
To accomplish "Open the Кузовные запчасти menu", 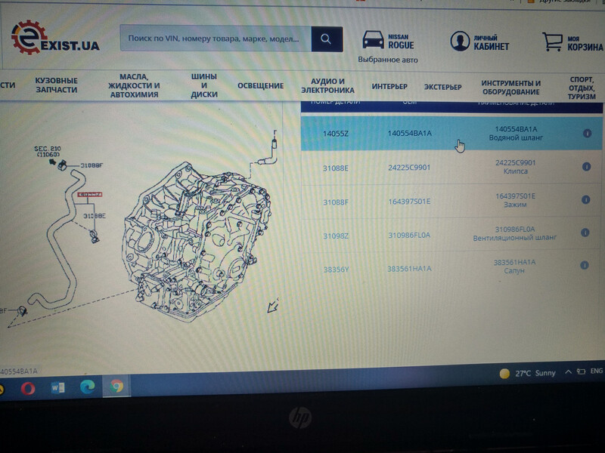I will (56, 85).
